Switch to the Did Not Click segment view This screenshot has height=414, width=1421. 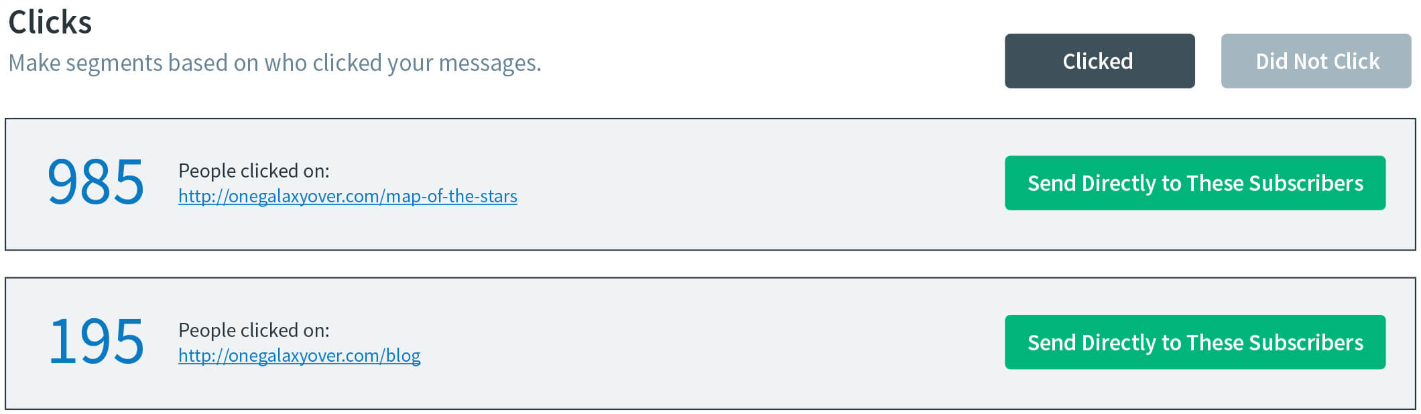pyautogui.click(x=1316, y=61)
